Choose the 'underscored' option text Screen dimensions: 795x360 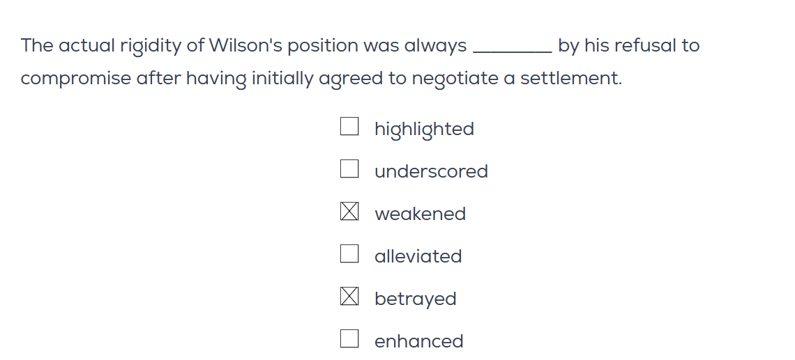431,171
